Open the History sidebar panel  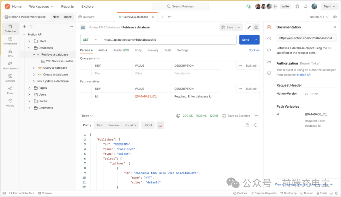click(x=10, y=103)
